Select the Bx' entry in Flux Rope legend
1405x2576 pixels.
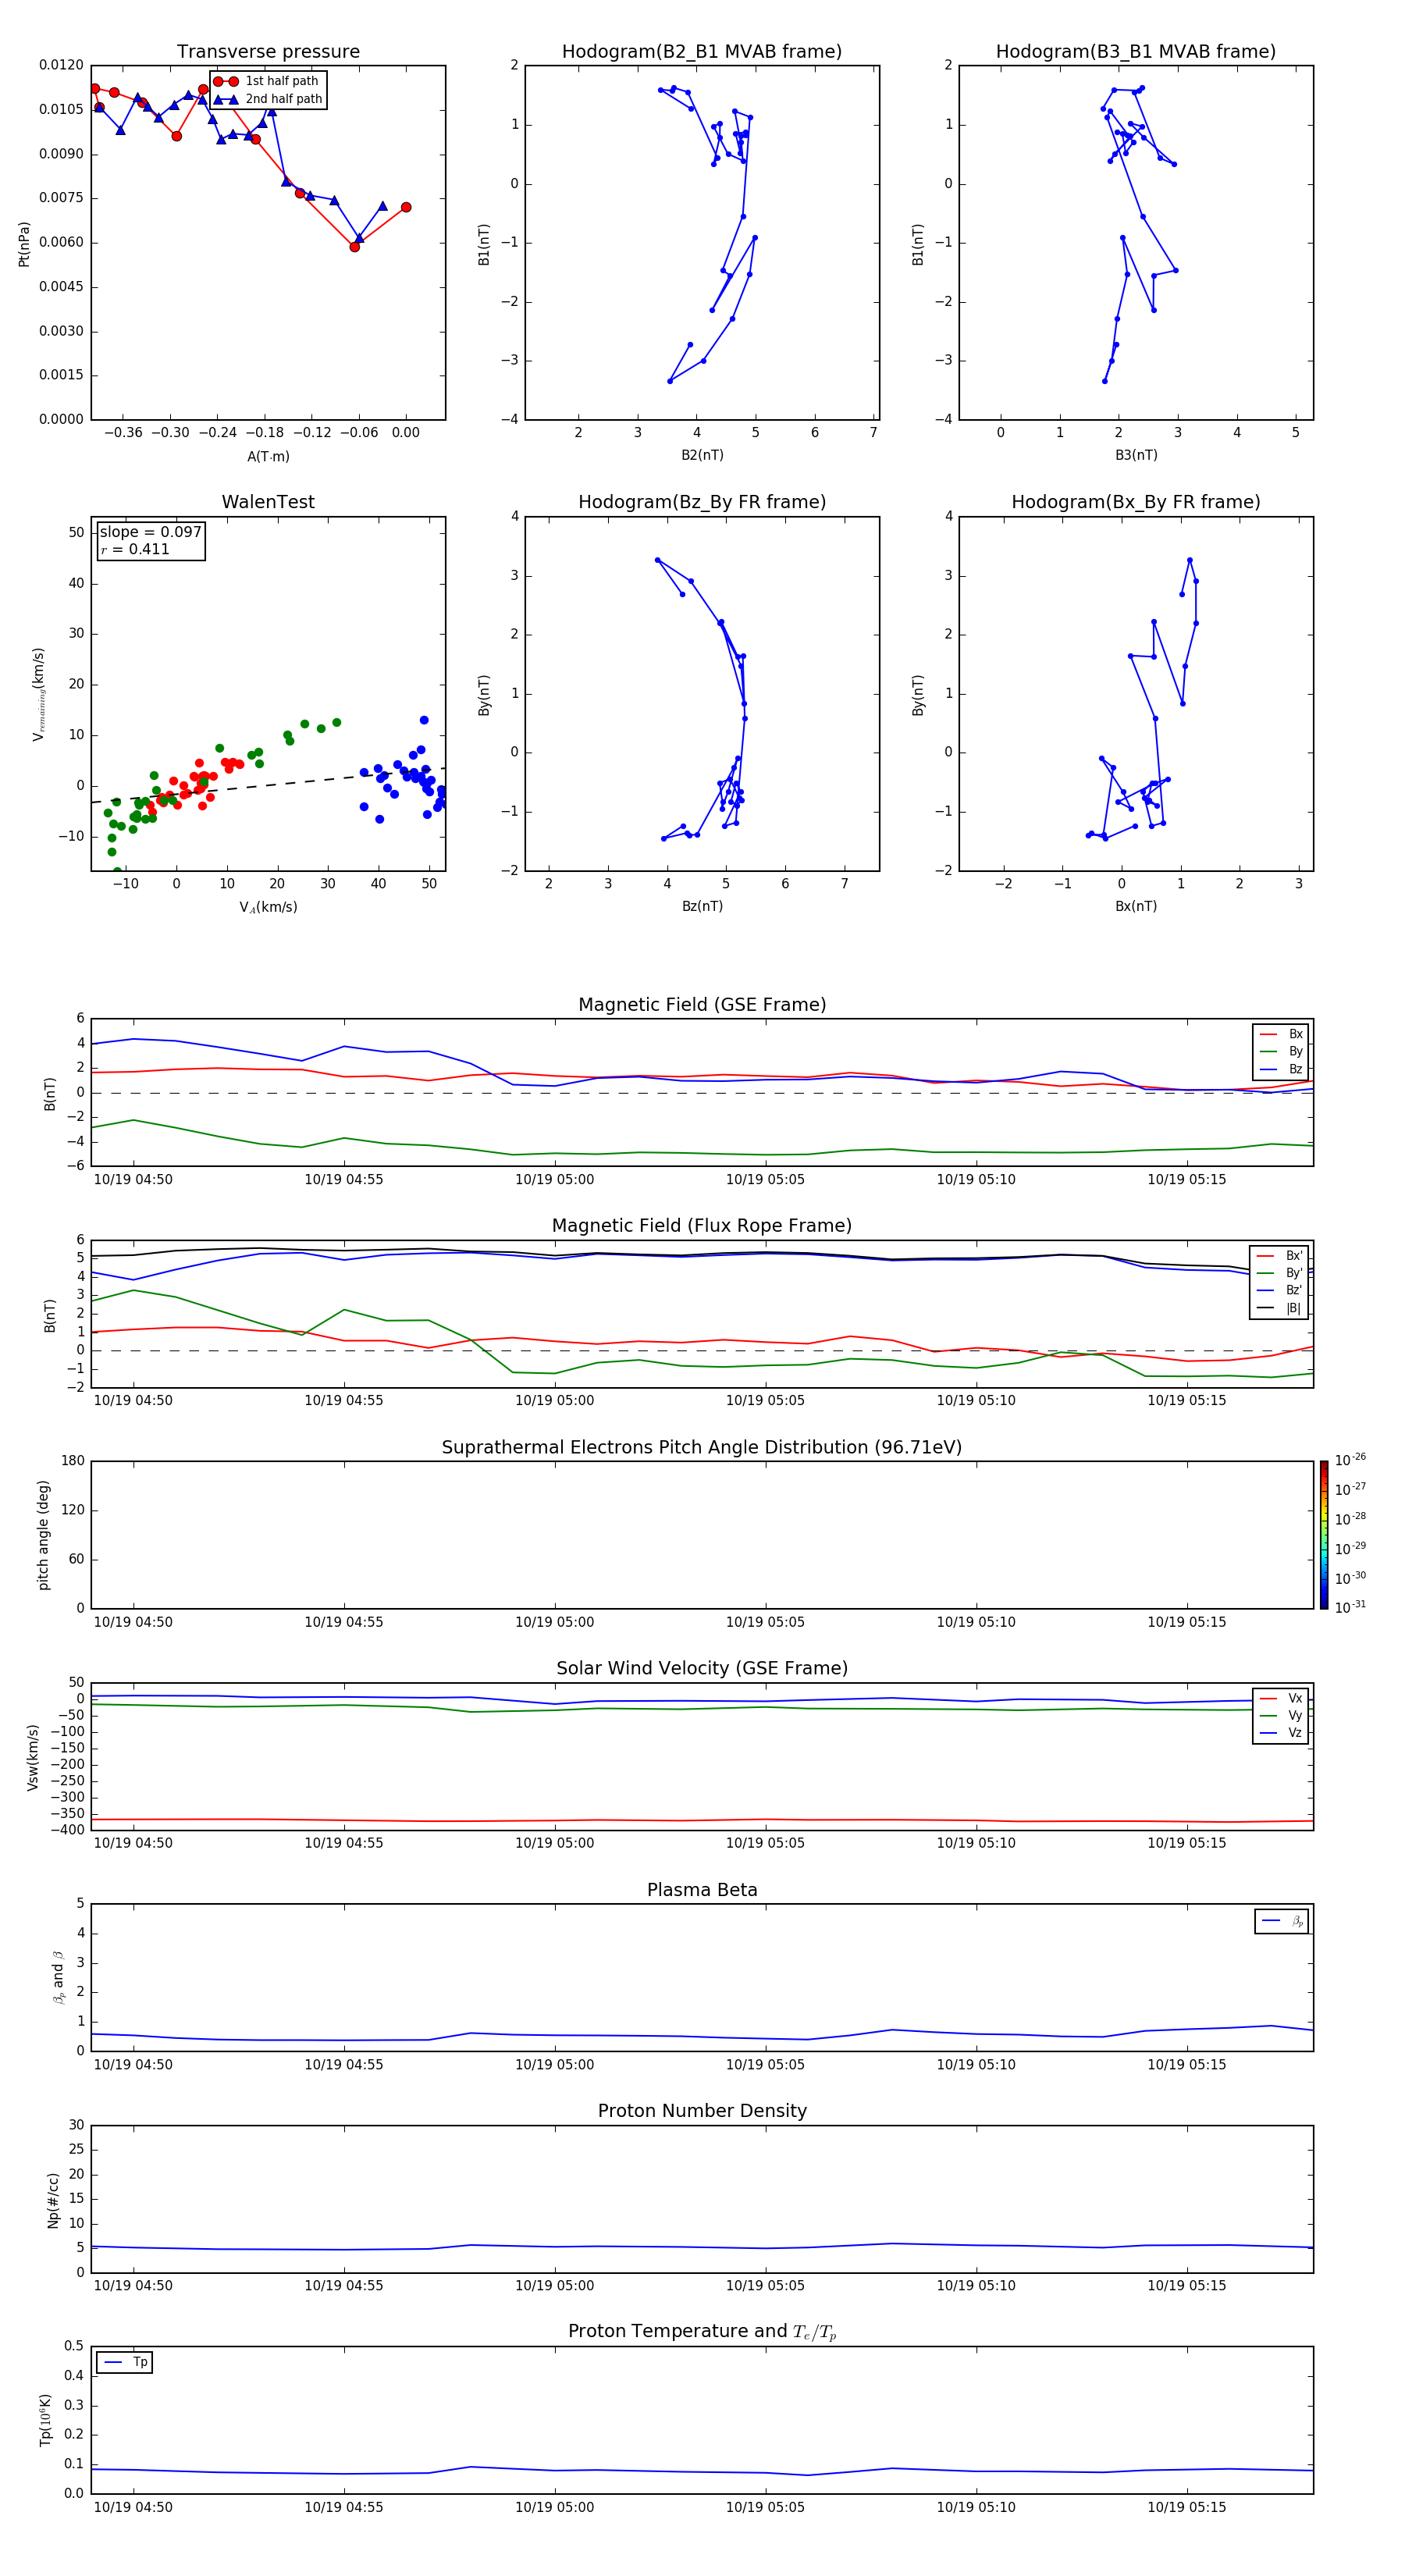(1279, 1256)
